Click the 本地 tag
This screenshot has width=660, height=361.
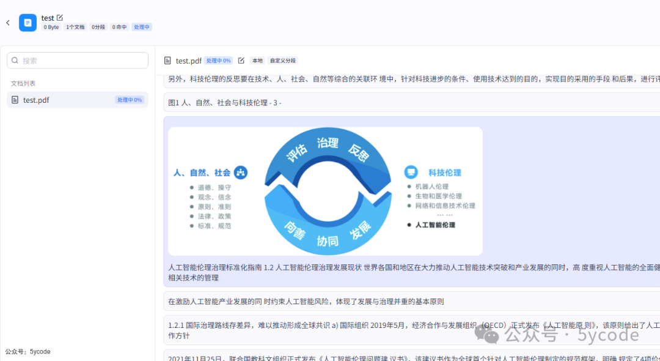257,61
